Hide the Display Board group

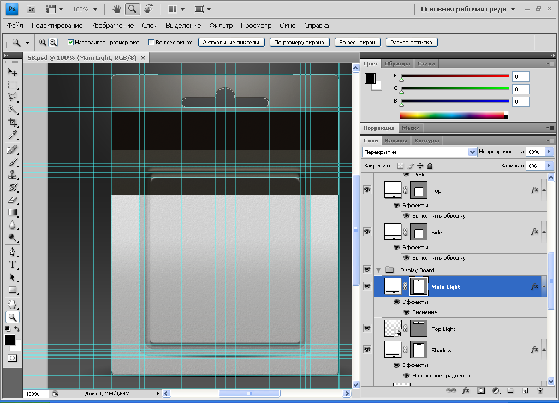pos(367,269)
